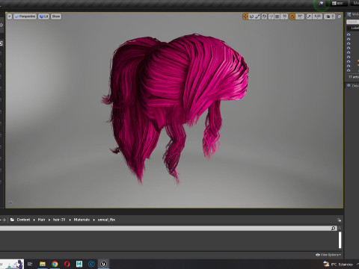Expand the arrow after hair-31 breadcrumb
Image resolution: width=359 pixels, height=269 pixels.
[70, 220]
